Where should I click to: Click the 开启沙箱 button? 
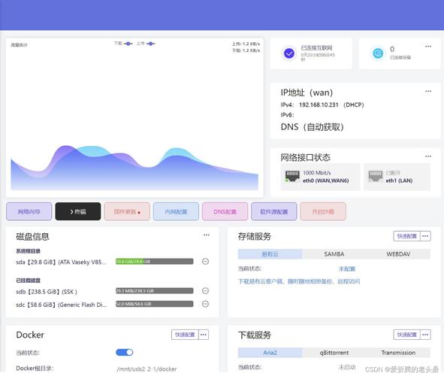click(323, 211)
